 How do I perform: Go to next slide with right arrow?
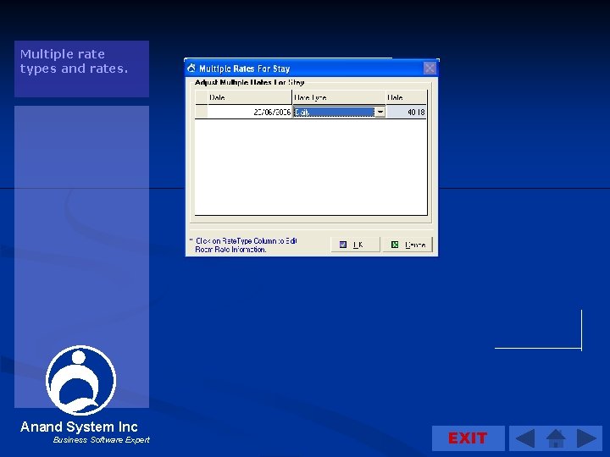pos(586,438)
